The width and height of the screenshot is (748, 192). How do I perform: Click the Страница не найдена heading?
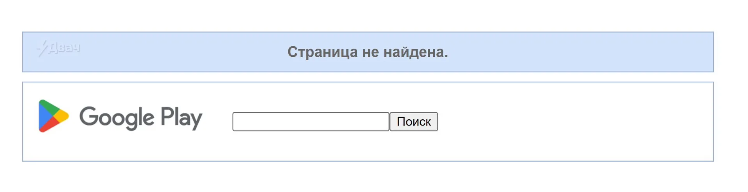point(368,52)
